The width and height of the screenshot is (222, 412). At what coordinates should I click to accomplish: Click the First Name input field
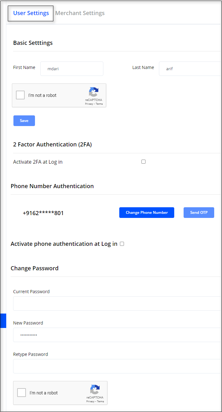click(x=72, y=69)
